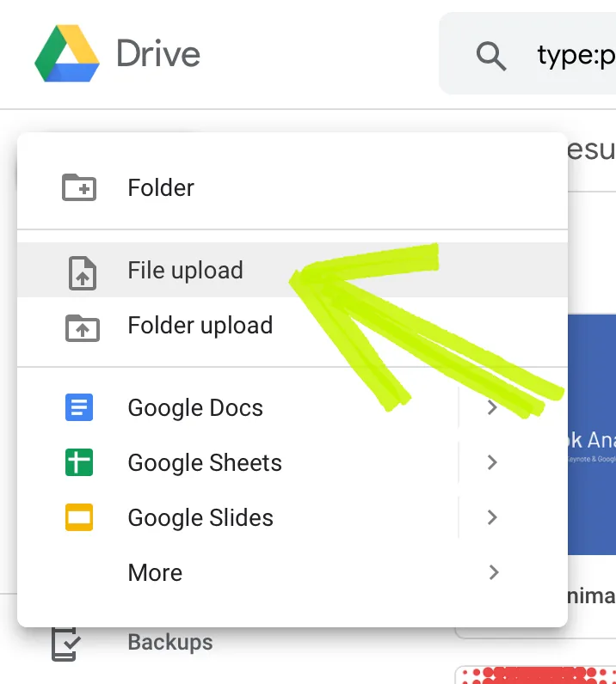
Task: Click the Google Slides yellow icon
Action: (79, 517)
